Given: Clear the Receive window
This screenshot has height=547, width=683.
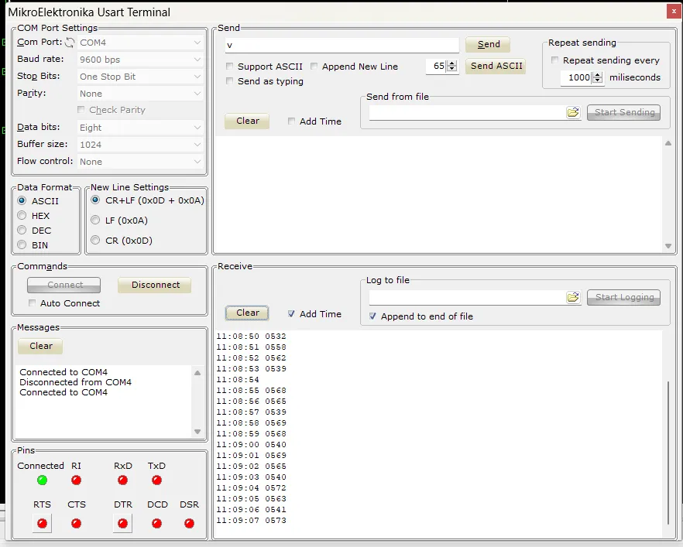Looking at the screenshot, I should pyautogui.click(x=247, y=313).
